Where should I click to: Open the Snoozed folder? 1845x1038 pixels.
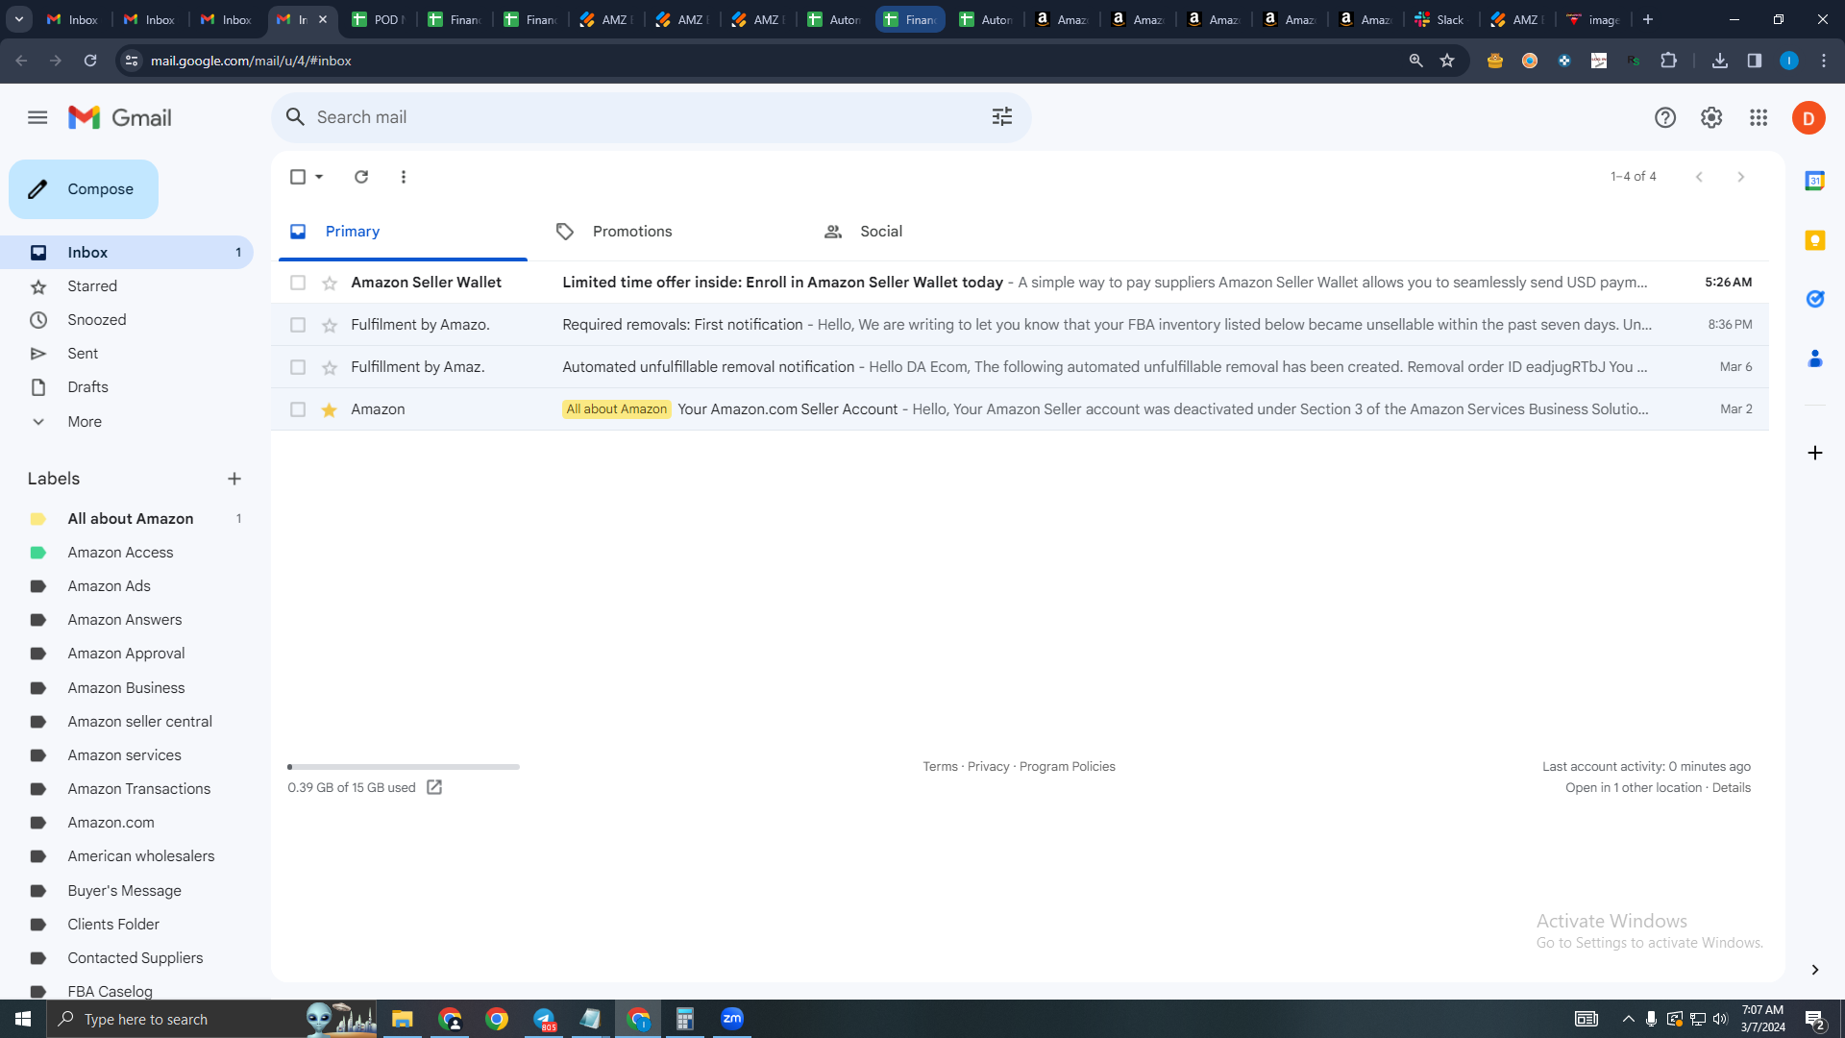[x=97, y=320]
